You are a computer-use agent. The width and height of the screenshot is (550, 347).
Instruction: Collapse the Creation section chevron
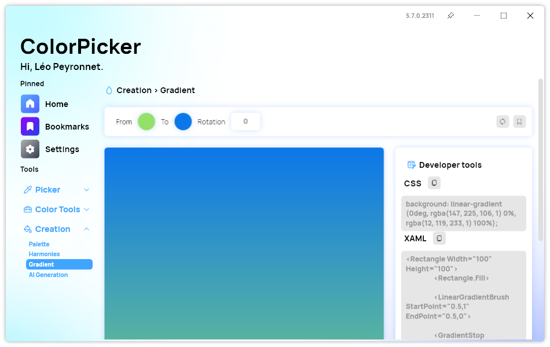point(87,229)
